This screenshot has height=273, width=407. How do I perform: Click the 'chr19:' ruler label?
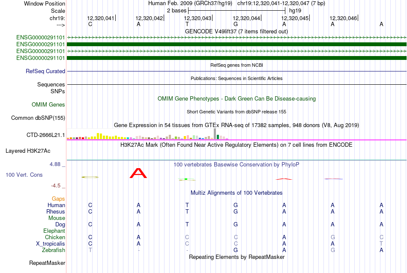(57, 18)
